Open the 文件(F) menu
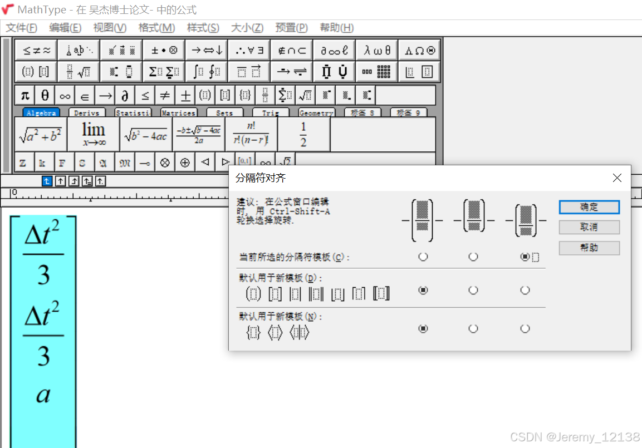 21,28
